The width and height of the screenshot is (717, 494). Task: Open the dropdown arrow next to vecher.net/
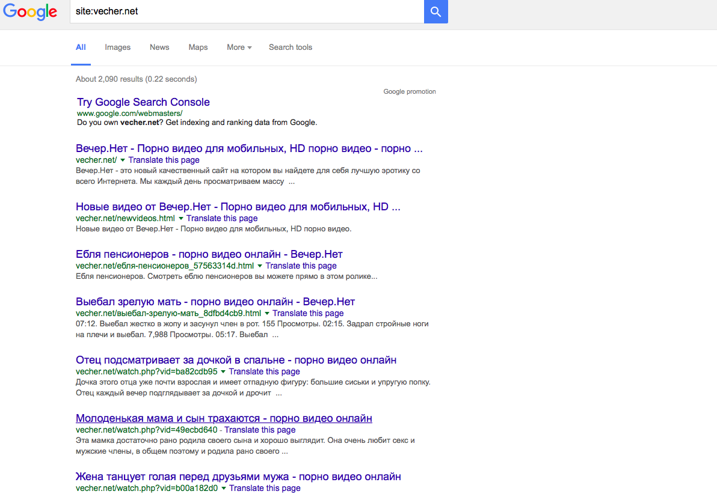coord(123,160)
